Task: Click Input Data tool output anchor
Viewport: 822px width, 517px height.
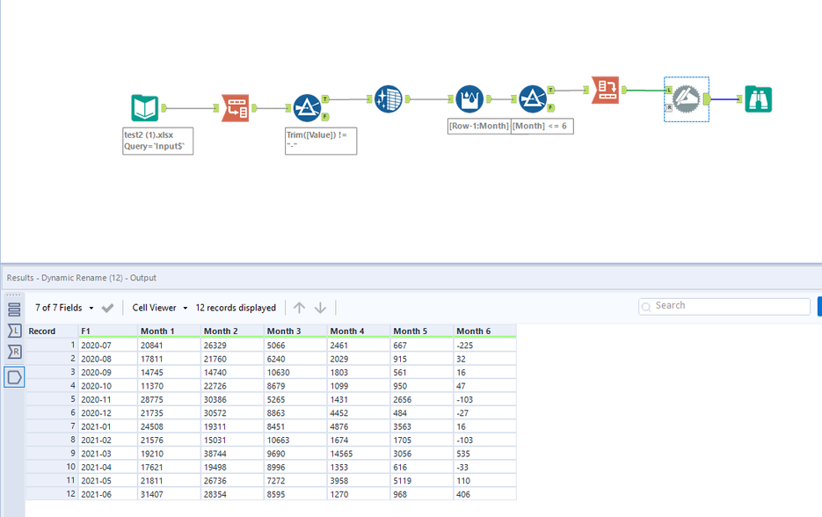Action: [164, 108]
